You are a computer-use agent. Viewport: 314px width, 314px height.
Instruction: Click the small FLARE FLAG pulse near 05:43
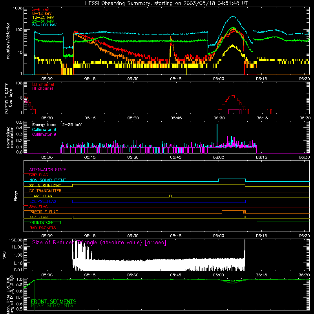click(x=170, y=196)
